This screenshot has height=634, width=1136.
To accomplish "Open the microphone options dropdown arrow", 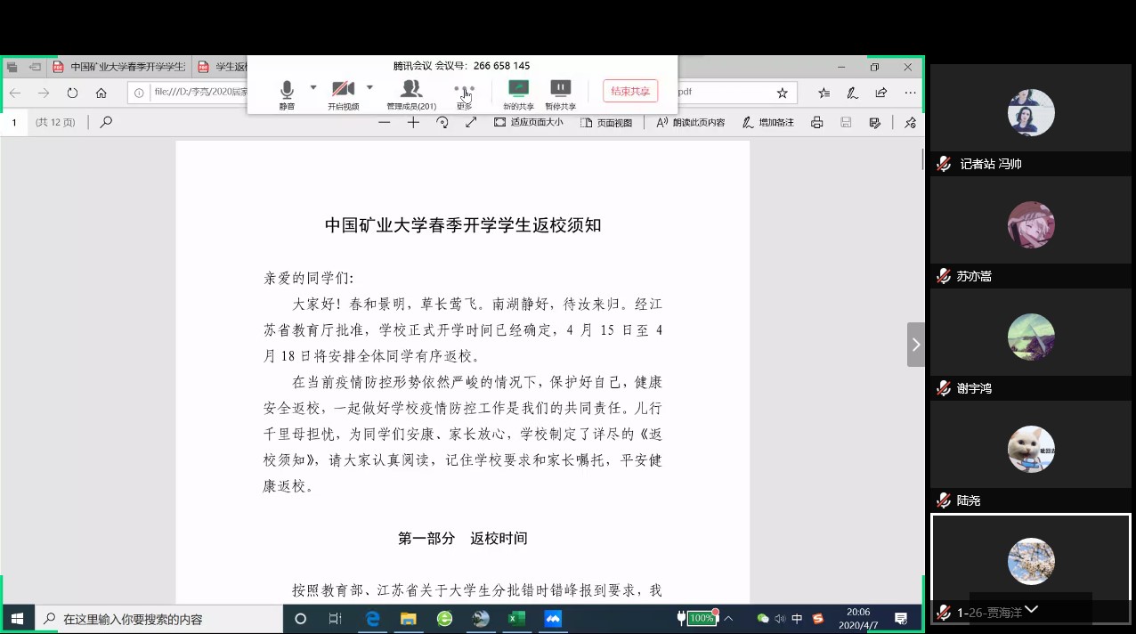I will [x=313, y=87].
